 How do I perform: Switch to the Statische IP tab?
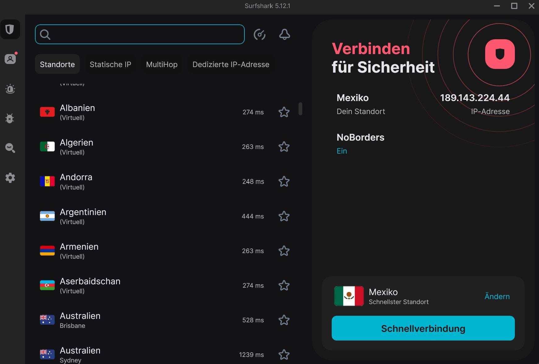pos(110,64)
